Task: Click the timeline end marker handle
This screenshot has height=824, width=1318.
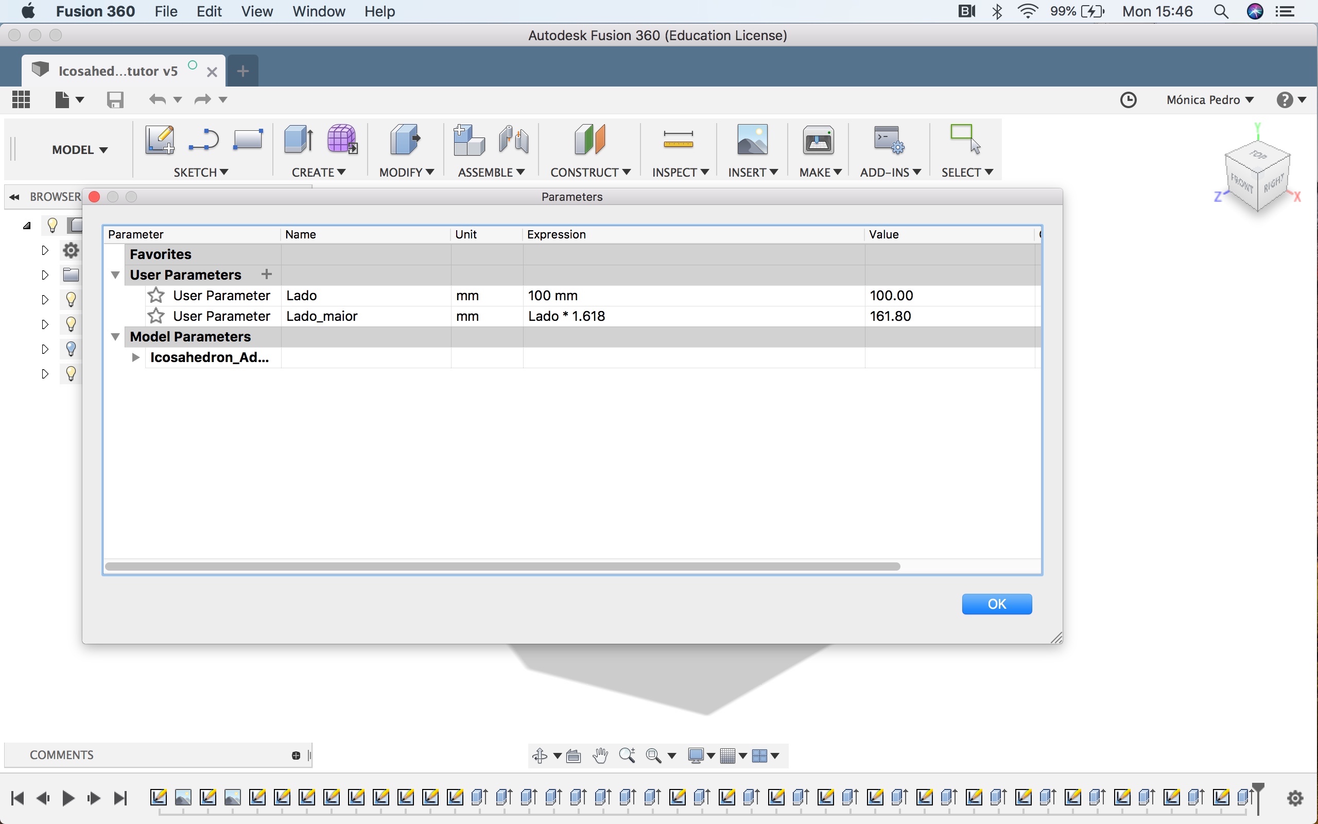Action: pyautogui.click(x=1258, y=798)
